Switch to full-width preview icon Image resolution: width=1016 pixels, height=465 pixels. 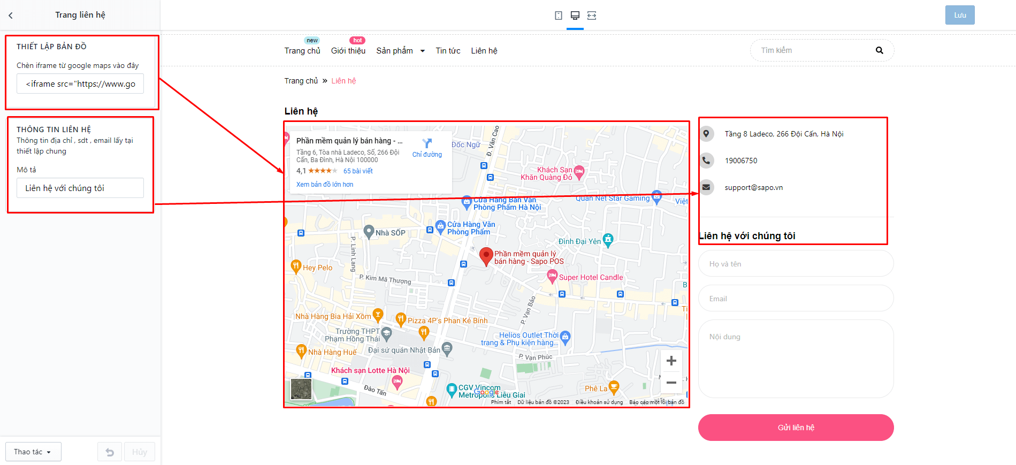coord(592,16)
